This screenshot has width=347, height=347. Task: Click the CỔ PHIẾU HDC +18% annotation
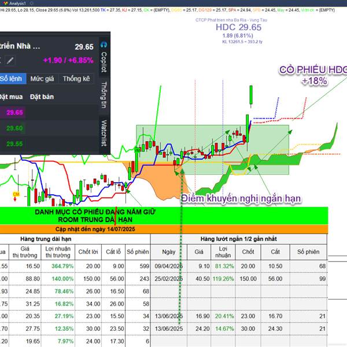pos(314,75)
